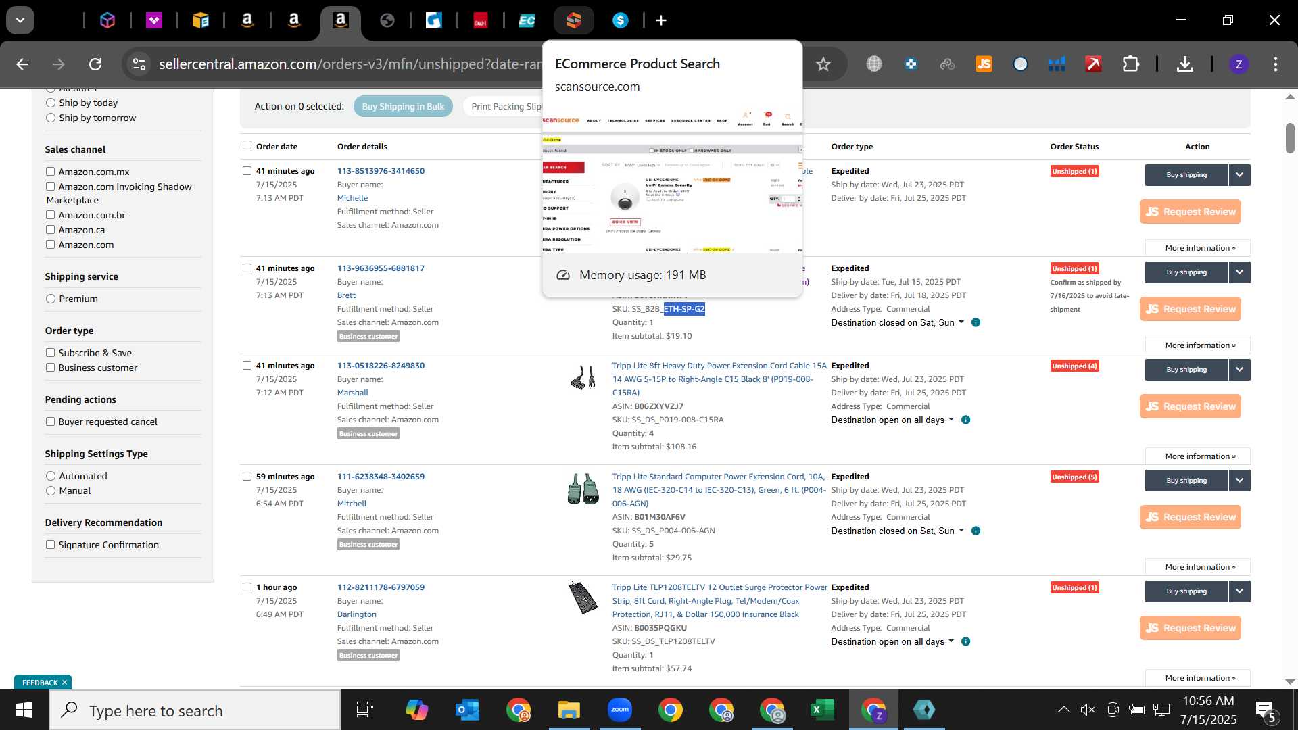Click the taskbar search box
The width and height of the screenshot is (1298, 730).
195,710
